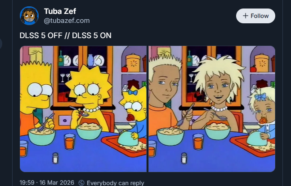Image resolution: width=291 pixels, height=186 pixels.
Task: Click the Everybody can reply label
Action: tap(116, 183)
